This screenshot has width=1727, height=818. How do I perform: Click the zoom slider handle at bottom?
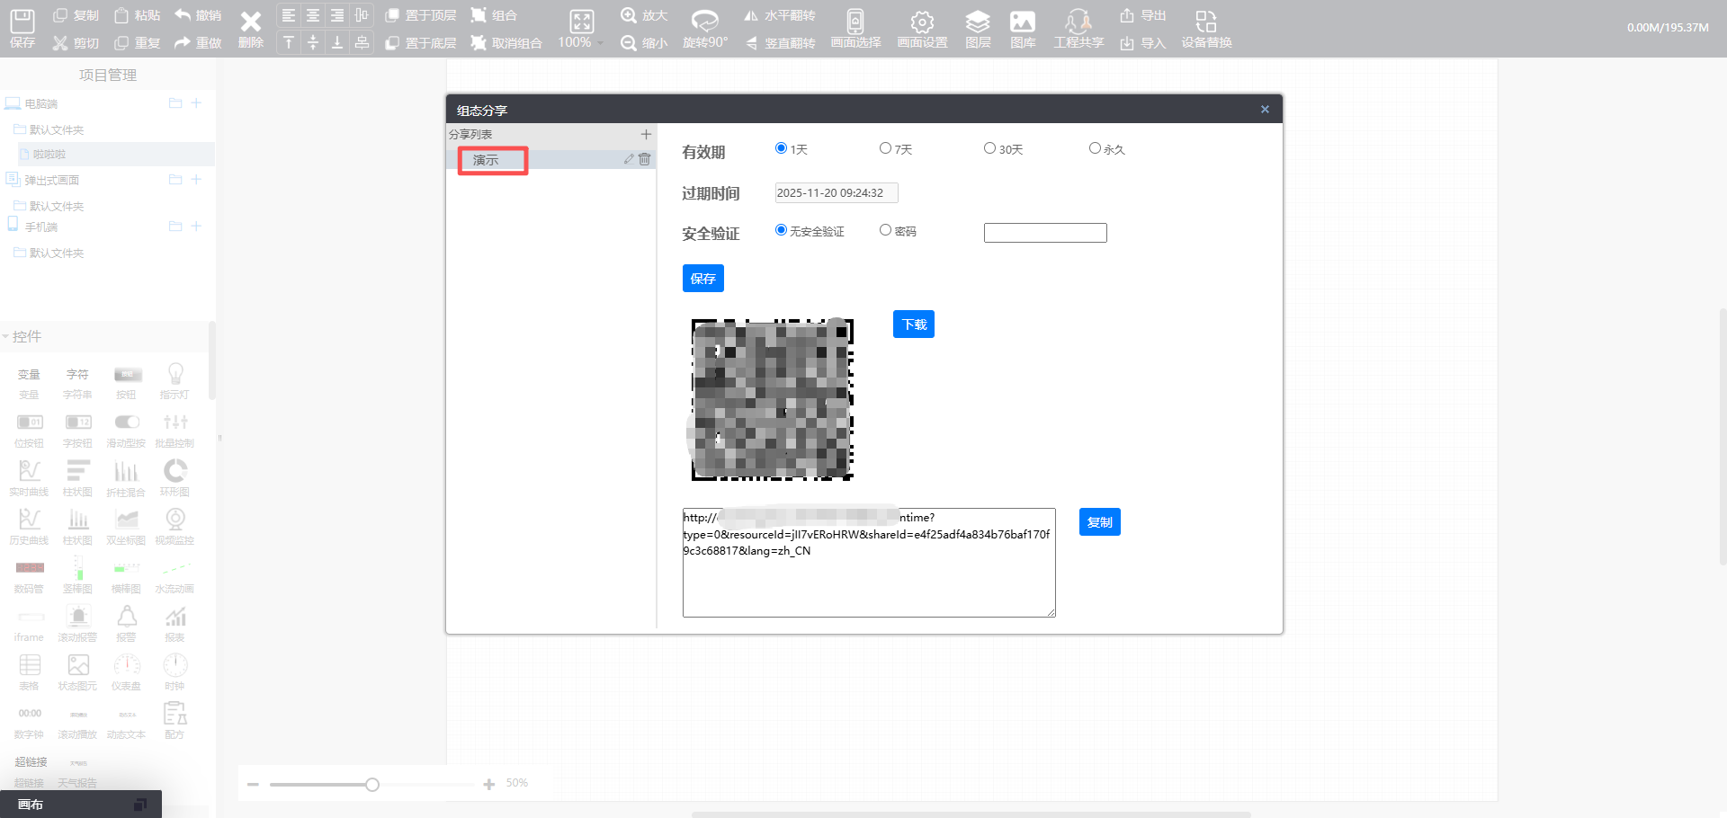click(x=372, y=785)
